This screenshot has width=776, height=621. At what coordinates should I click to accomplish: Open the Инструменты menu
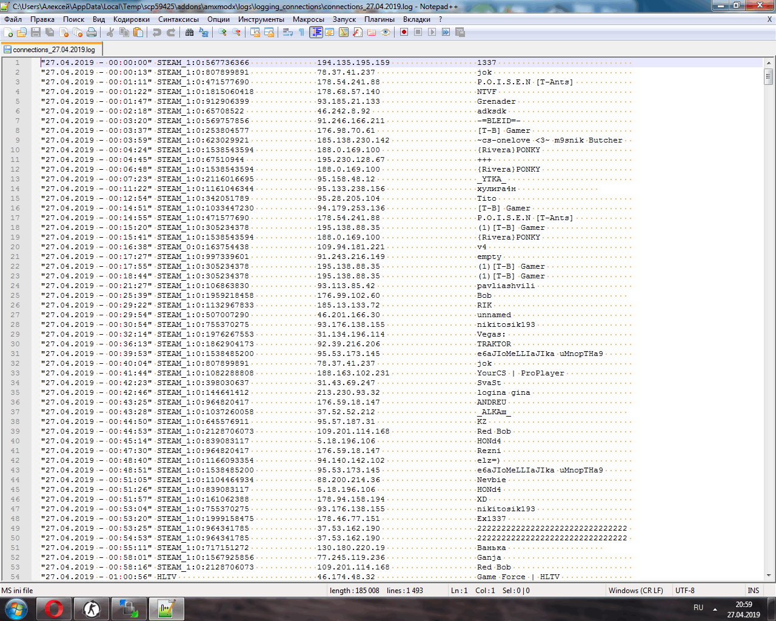(261, 19)
